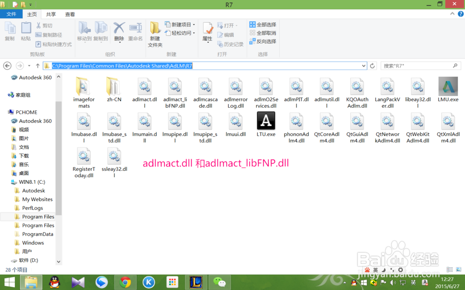Image resolution: width=465 pixels, height=290 pixels.
Task: Select the LMU.exe file
Action: (x=448, y=90)
